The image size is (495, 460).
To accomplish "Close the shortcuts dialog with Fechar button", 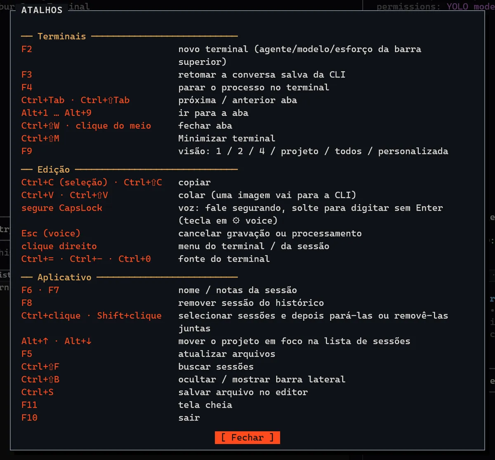I will tap(247, 437).
